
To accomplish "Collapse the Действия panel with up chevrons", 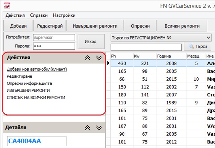I will point(88,58).
